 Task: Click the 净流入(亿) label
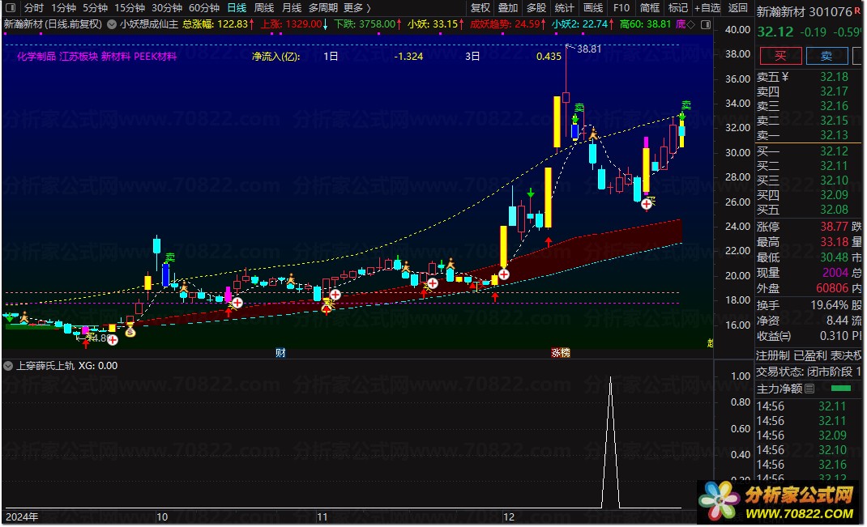[x=276, y=57]
